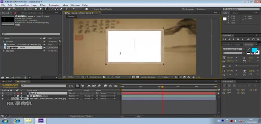The image size is (261, 124).
Task: Select the Selection arrow tool
Action: [x=4, y=9]
